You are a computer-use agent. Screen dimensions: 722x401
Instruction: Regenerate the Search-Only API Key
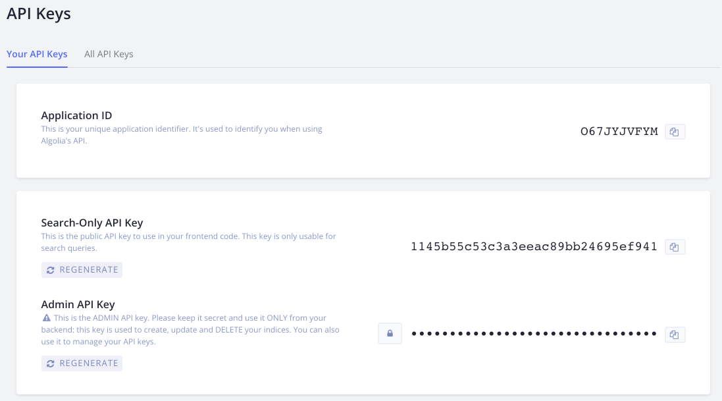[82, 269]
